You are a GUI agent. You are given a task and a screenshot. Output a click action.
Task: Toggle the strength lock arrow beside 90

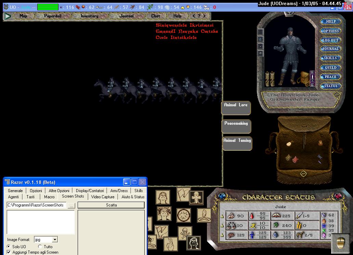pyautogui.click(x=222, y=216)
